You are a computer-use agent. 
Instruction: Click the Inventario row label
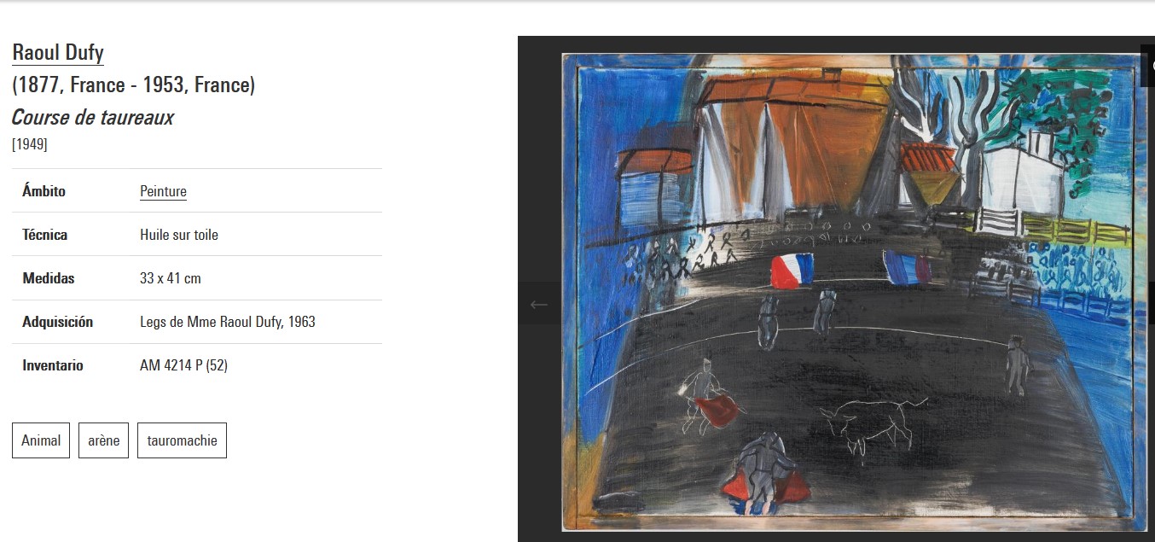click(53, 365)
